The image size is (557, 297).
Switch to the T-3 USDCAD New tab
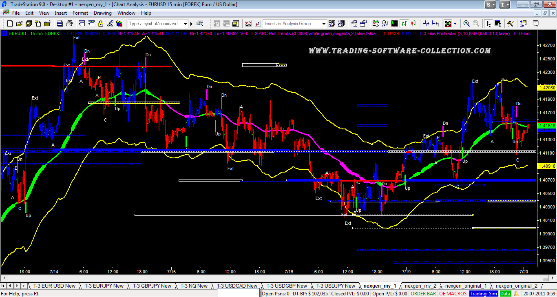tap(238, 286)
